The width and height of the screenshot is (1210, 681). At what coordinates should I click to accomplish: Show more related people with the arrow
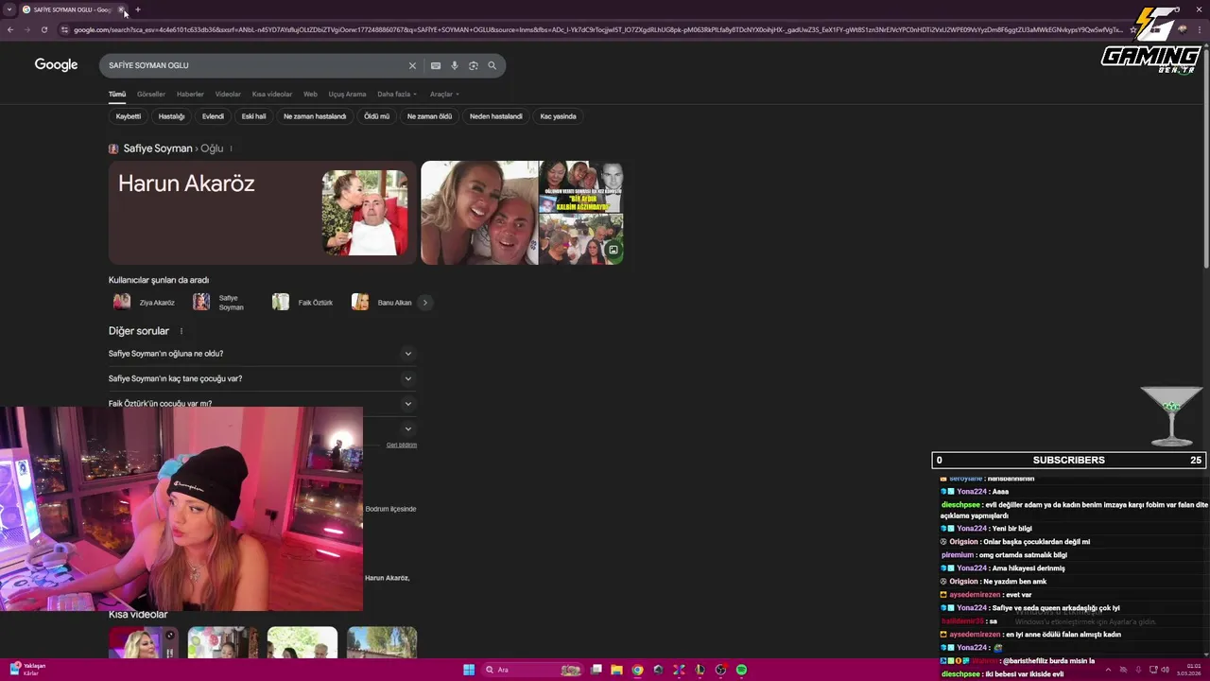tap(424, 303)
